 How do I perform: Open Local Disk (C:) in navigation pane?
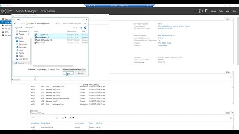[x=24, y=59]
